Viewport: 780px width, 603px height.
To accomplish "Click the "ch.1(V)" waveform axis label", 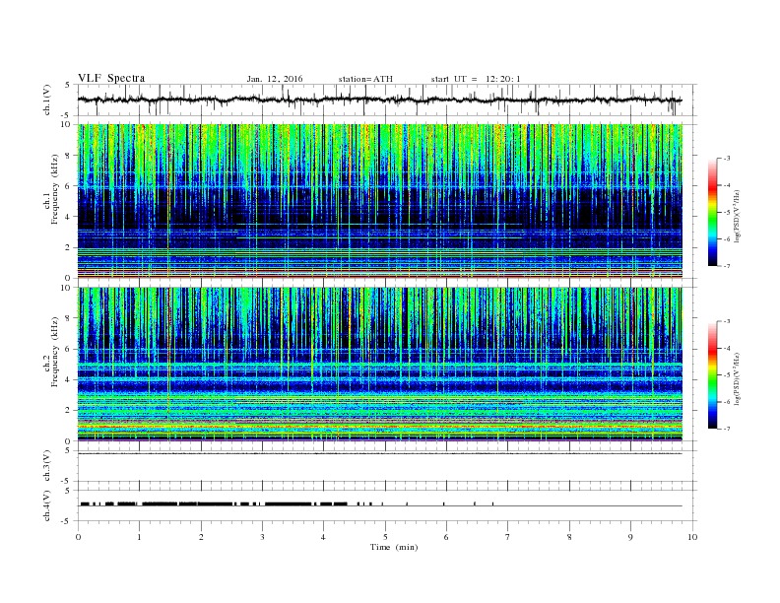I will click(x=47, y=100).
